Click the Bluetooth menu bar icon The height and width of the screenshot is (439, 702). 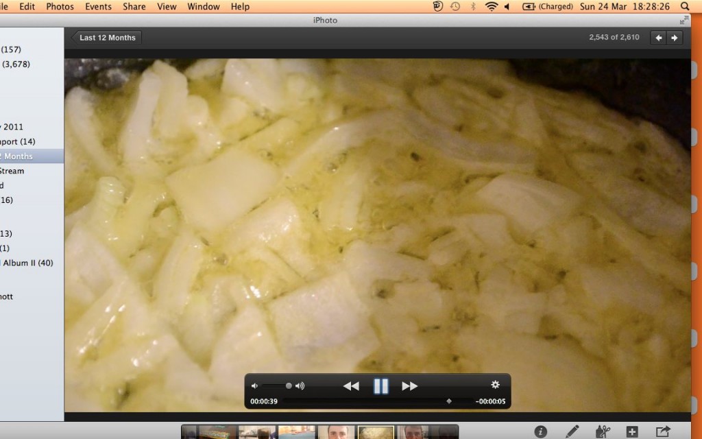473,6
